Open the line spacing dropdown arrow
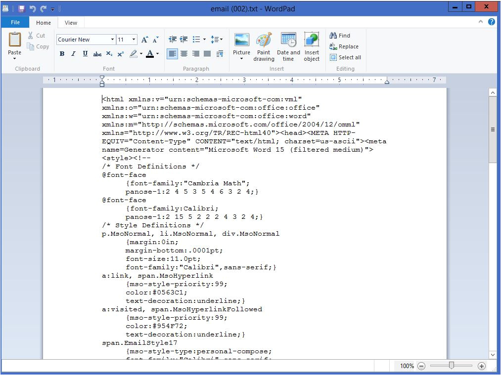Image resolution: width=501 pixels, height=375 pixels. pyautogui.click(x=221, y=40)
